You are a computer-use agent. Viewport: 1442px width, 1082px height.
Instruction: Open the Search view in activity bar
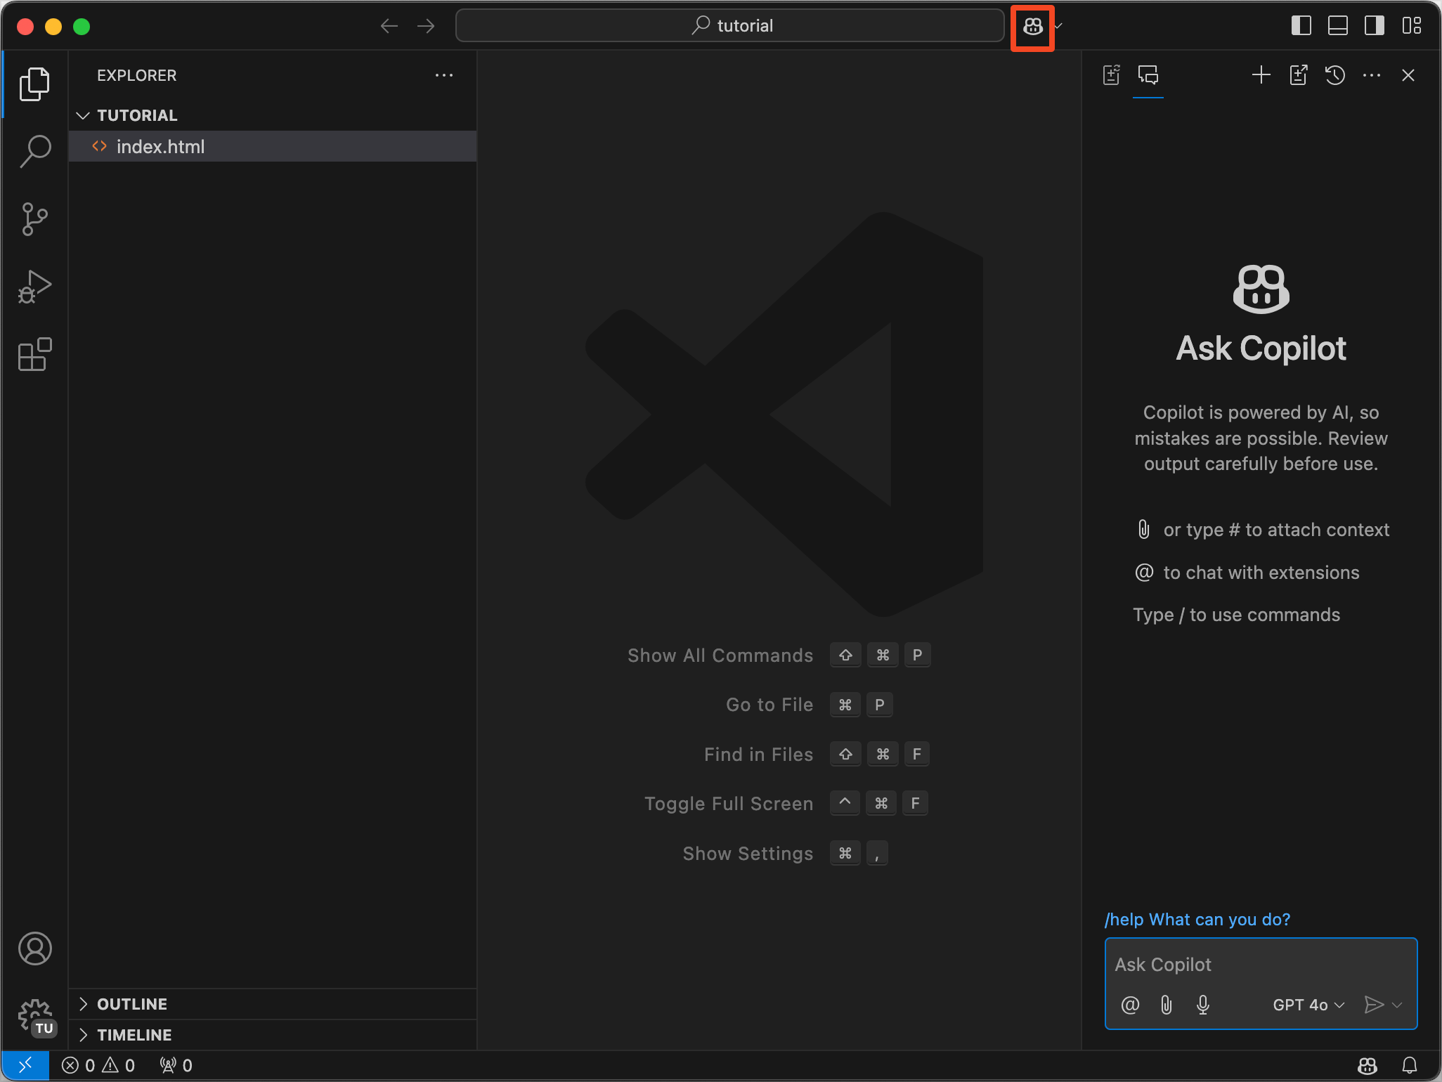tap(34, 150)
